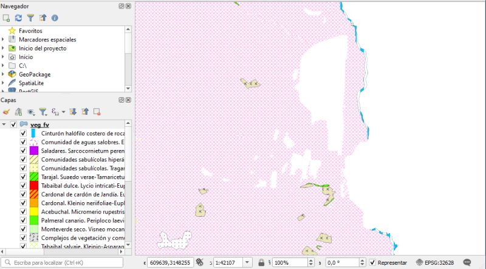Click the red Tabaibal dulce swatch
This screenshot has height=269, width=486.
coord(34,185)
